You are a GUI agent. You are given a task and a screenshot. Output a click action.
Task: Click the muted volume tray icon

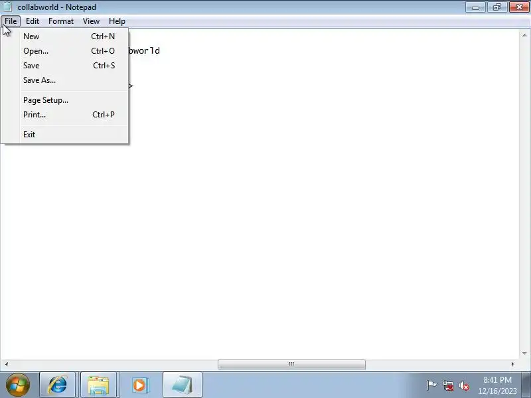[x=463, y=385]
